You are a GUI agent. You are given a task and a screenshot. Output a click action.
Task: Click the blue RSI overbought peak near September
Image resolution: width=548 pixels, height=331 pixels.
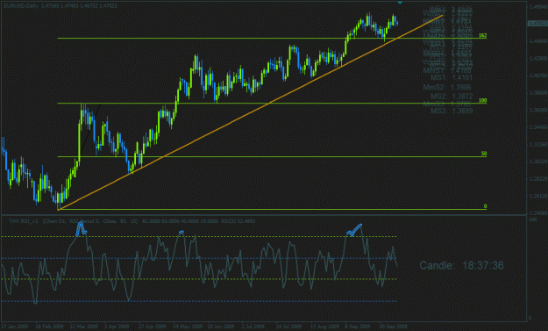point(354,230)
